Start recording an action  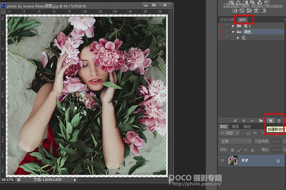[x=244, y=120]
